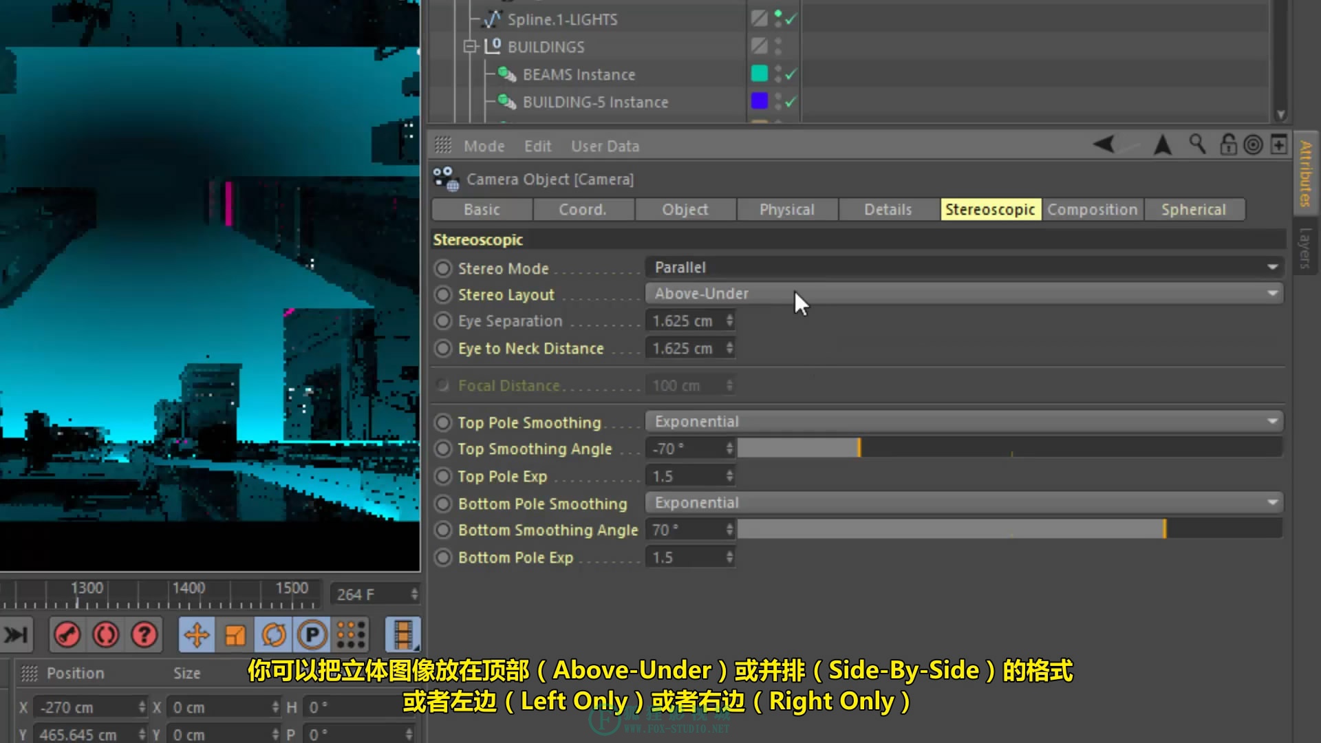Switch to the Physical tab
Image resolution: width=1321 pixels, height=743 pixels.
787,210
